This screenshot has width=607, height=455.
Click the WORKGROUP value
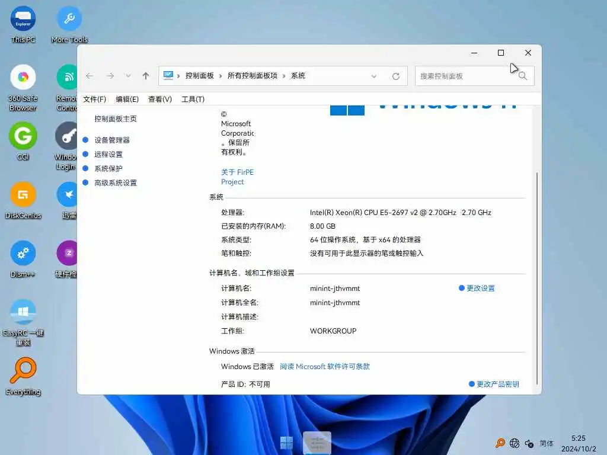(333, 331)
